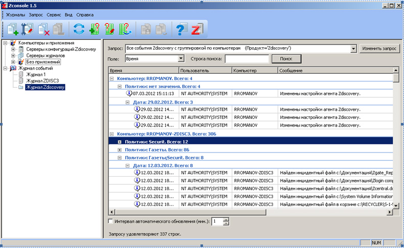Open help via blue question mark icon
This screenshot has width=404, height=248.
(179, 29)
